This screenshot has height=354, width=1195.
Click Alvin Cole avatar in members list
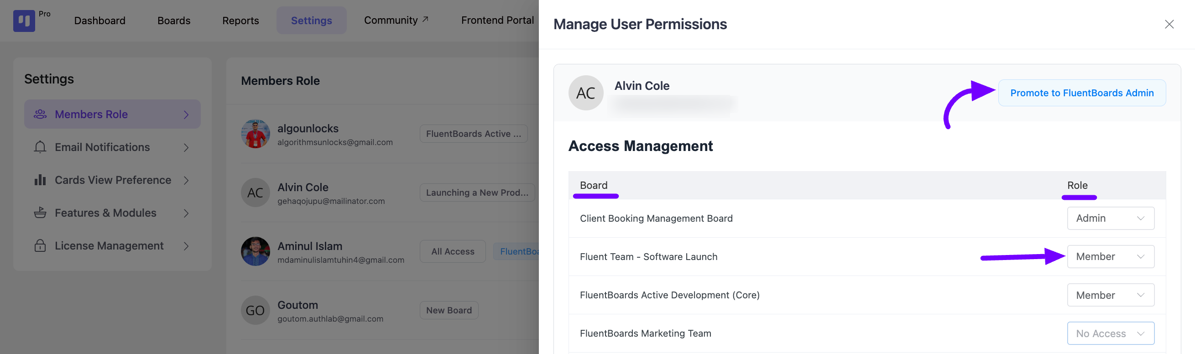click(255, 193)
